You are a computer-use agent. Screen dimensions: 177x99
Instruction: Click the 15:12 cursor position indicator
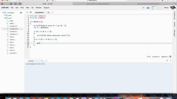(x=149, y=57)
